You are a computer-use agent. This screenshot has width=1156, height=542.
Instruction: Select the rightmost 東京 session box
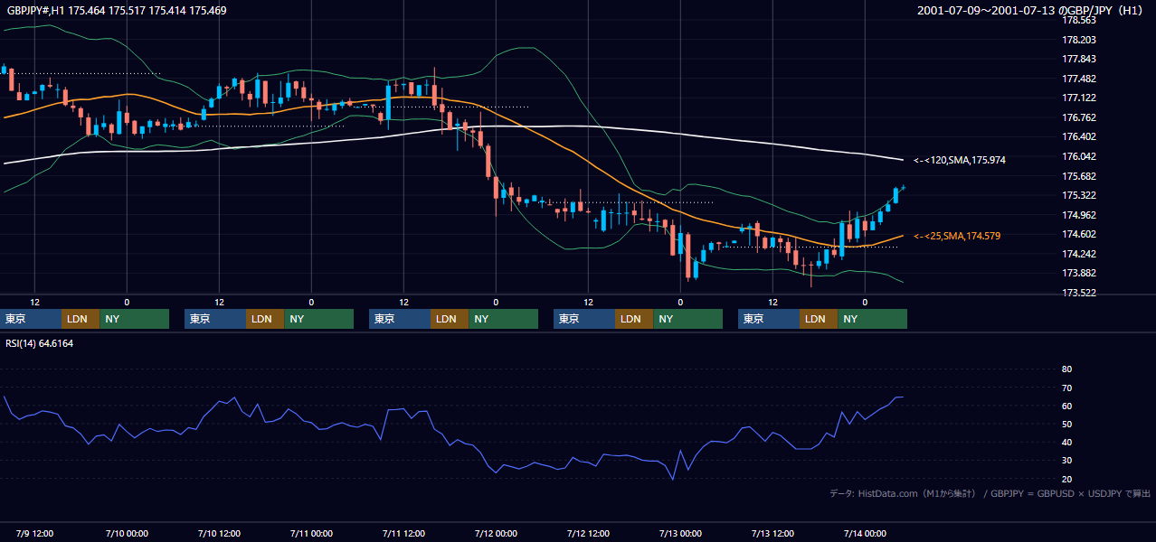click(x=769, y=319)
